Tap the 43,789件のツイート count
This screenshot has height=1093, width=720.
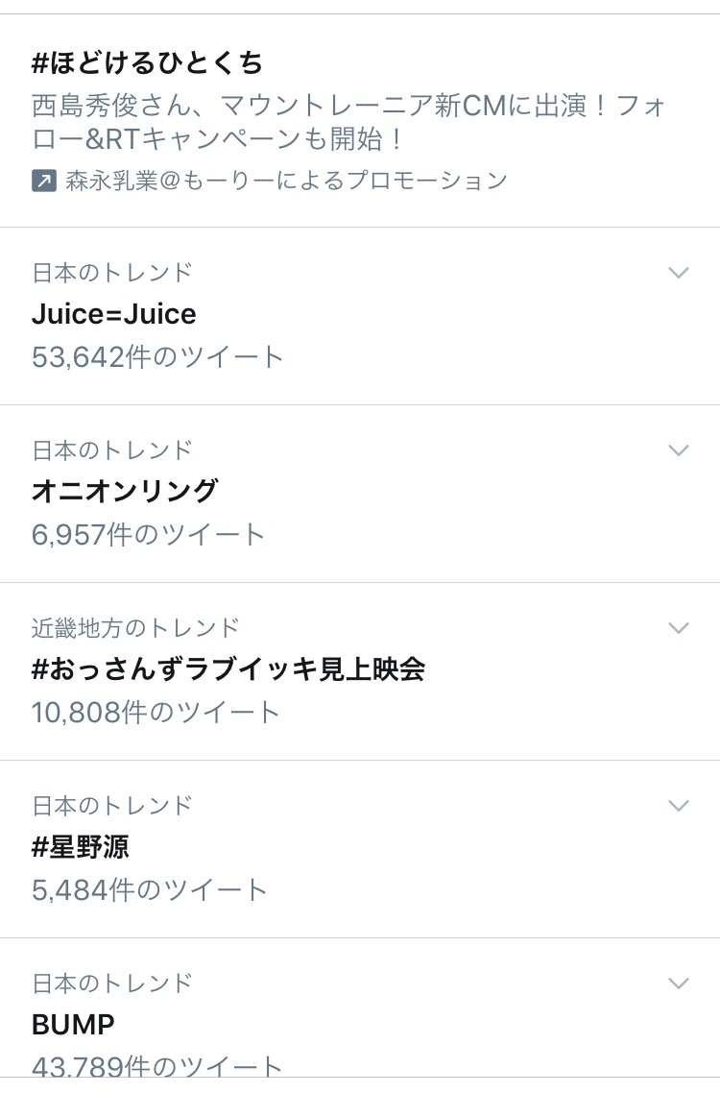[157, 1066]
